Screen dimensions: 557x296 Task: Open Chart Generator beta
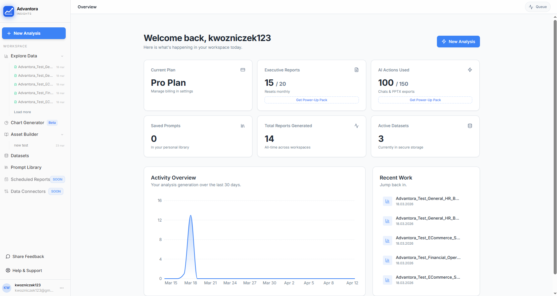point(27,123)
